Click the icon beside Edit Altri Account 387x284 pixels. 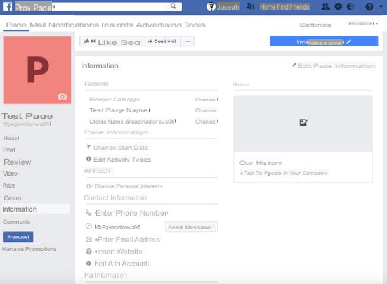[x=89, y=263]
